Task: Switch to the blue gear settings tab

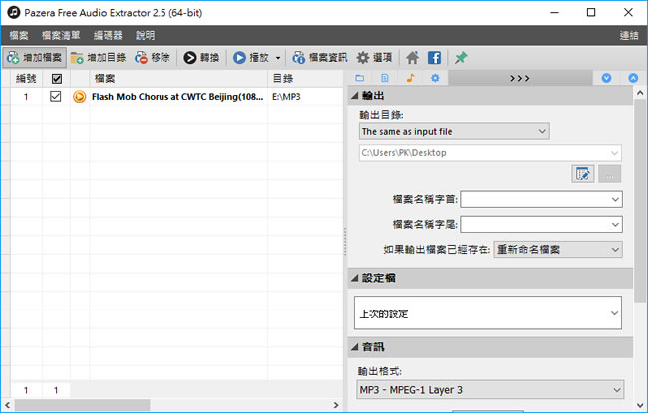Action: pos(435,78)
